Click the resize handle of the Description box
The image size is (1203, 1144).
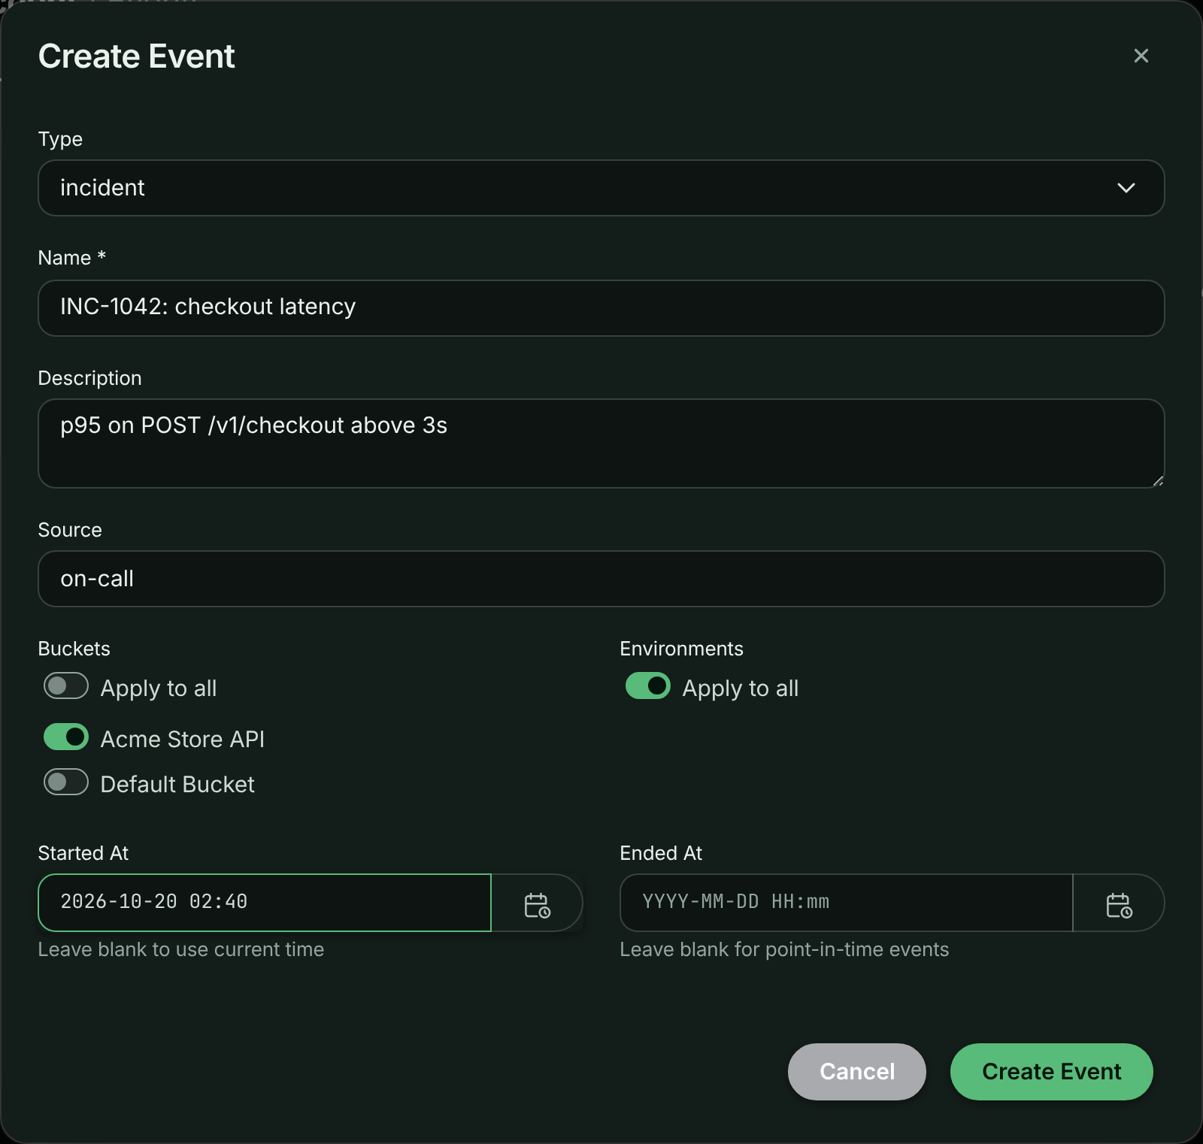click(x=1157, y=480)
